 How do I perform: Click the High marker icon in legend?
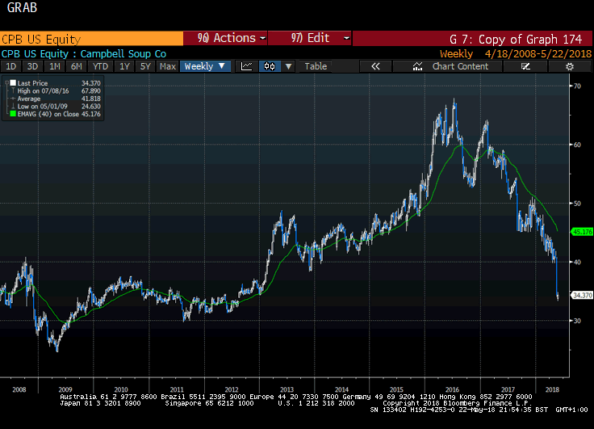click(13, 91)
